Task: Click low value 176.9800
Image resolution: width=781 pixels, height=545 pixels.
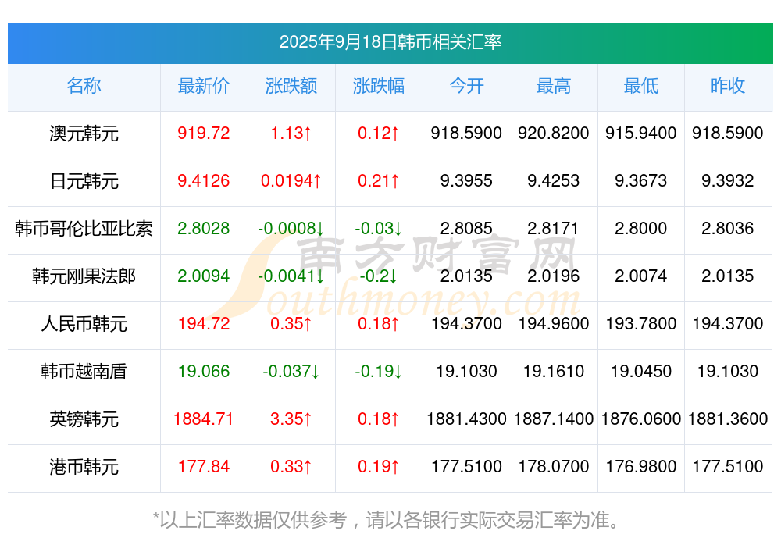Action: pos(641,467)
